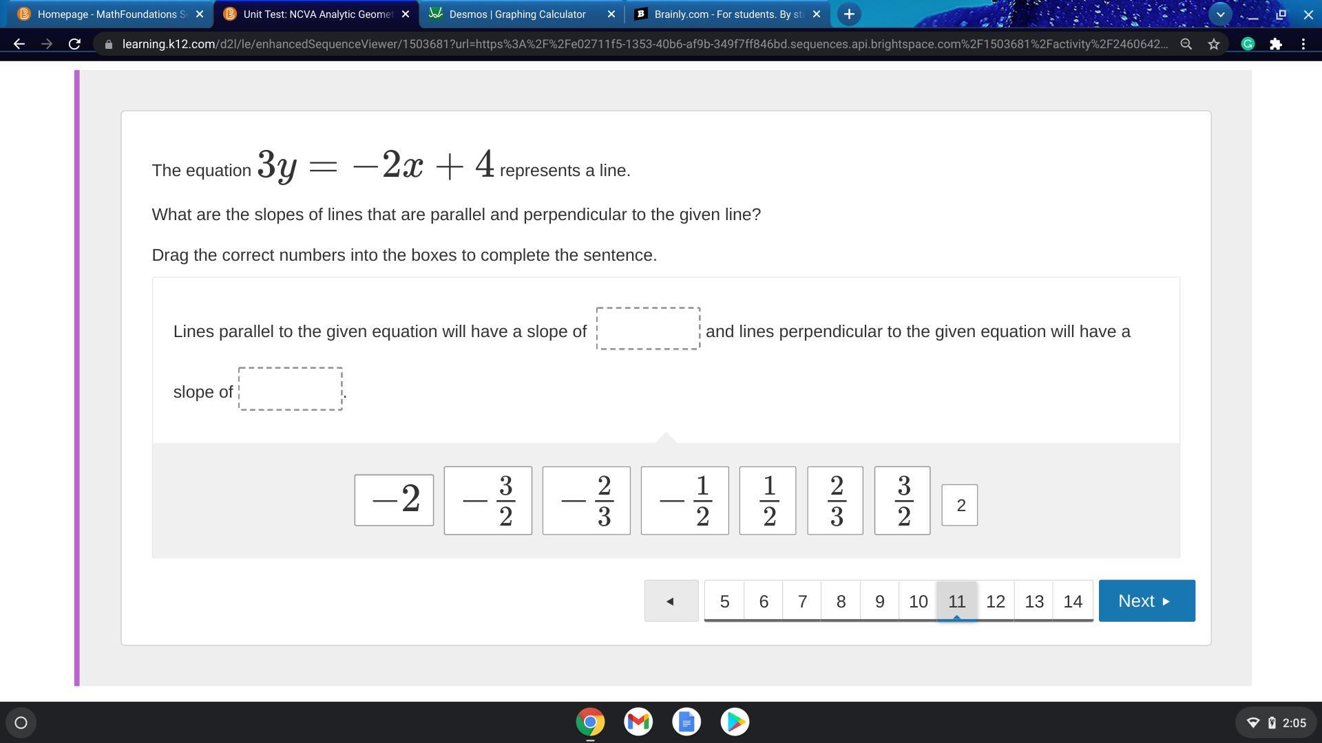Open the zoom magnifier icon in the address bar

point(1186,44)
